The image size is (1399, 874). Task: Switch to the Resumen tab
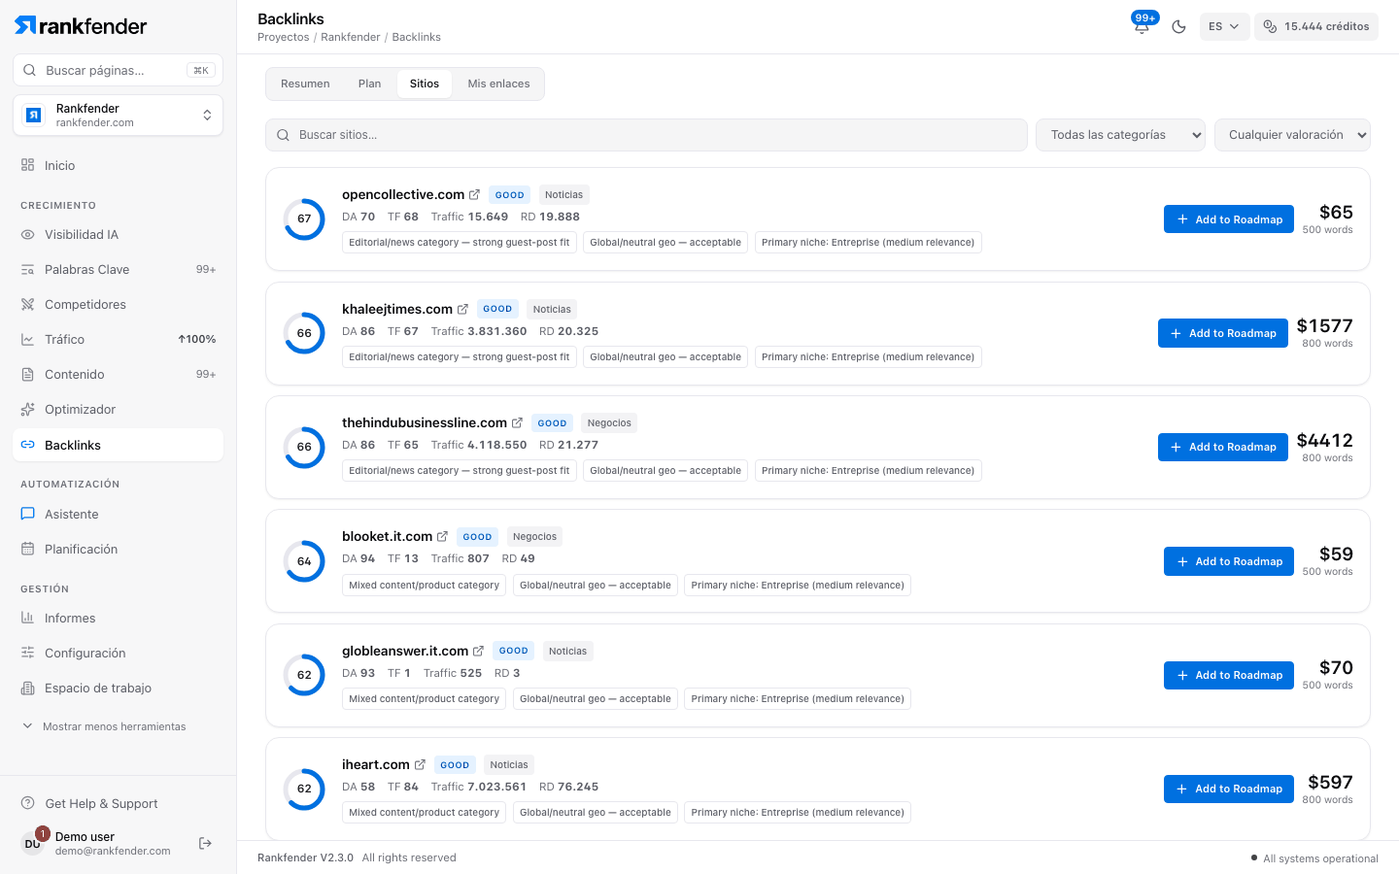point(305,84)
